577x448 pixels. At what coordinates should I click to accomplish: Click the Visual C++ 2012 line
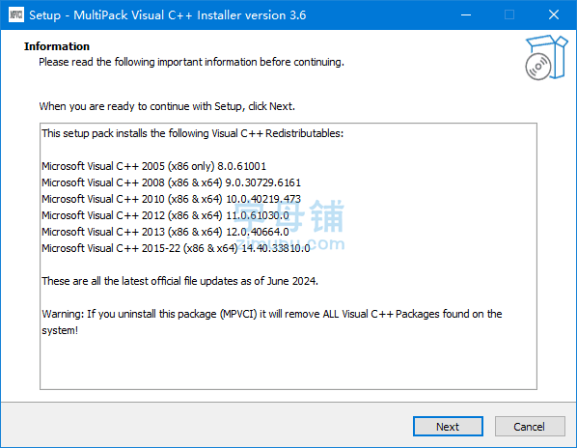(165, 215)
